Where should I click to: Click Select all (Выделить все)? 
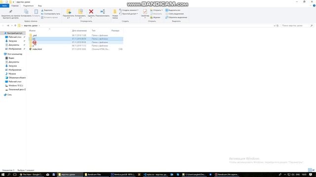point(173,10)
